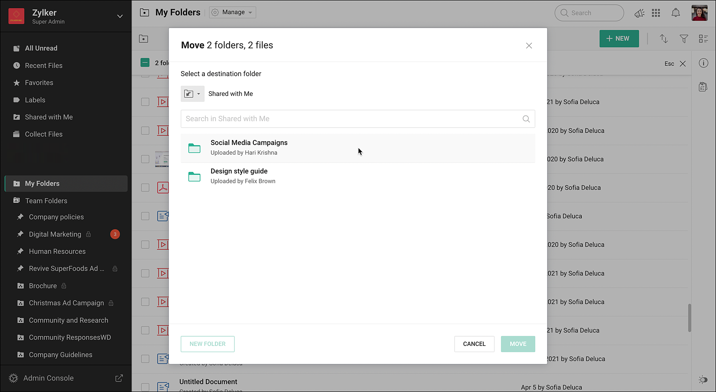Image resolution: width=716 pixels, height=392 pixels.
Task: Open Team Folders in the sidebar
Action: 46,201
